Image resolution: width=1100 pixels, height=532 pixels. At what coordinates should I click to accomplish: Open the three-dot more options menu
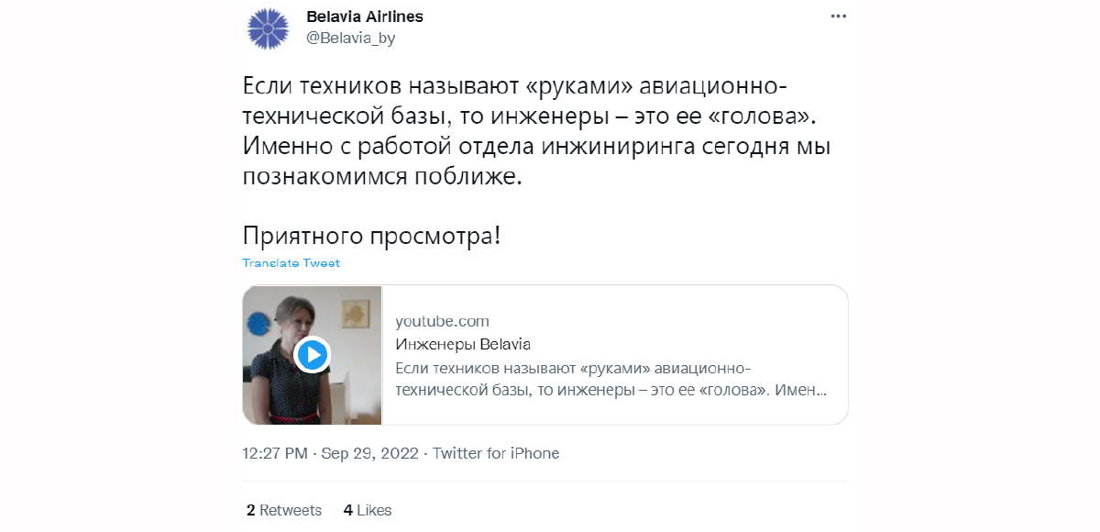(839, 17)
